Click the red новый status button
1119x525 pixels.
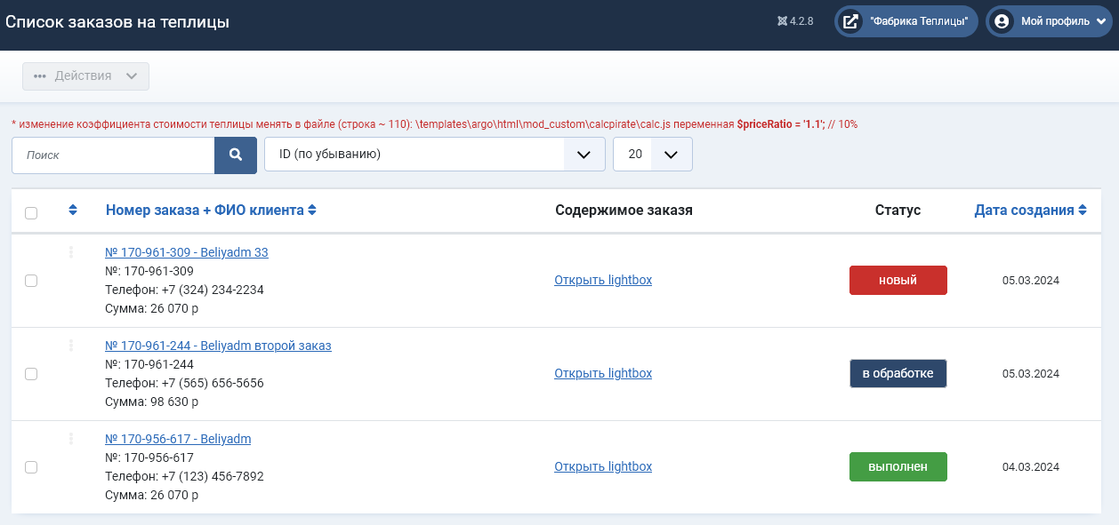point(898,280)
